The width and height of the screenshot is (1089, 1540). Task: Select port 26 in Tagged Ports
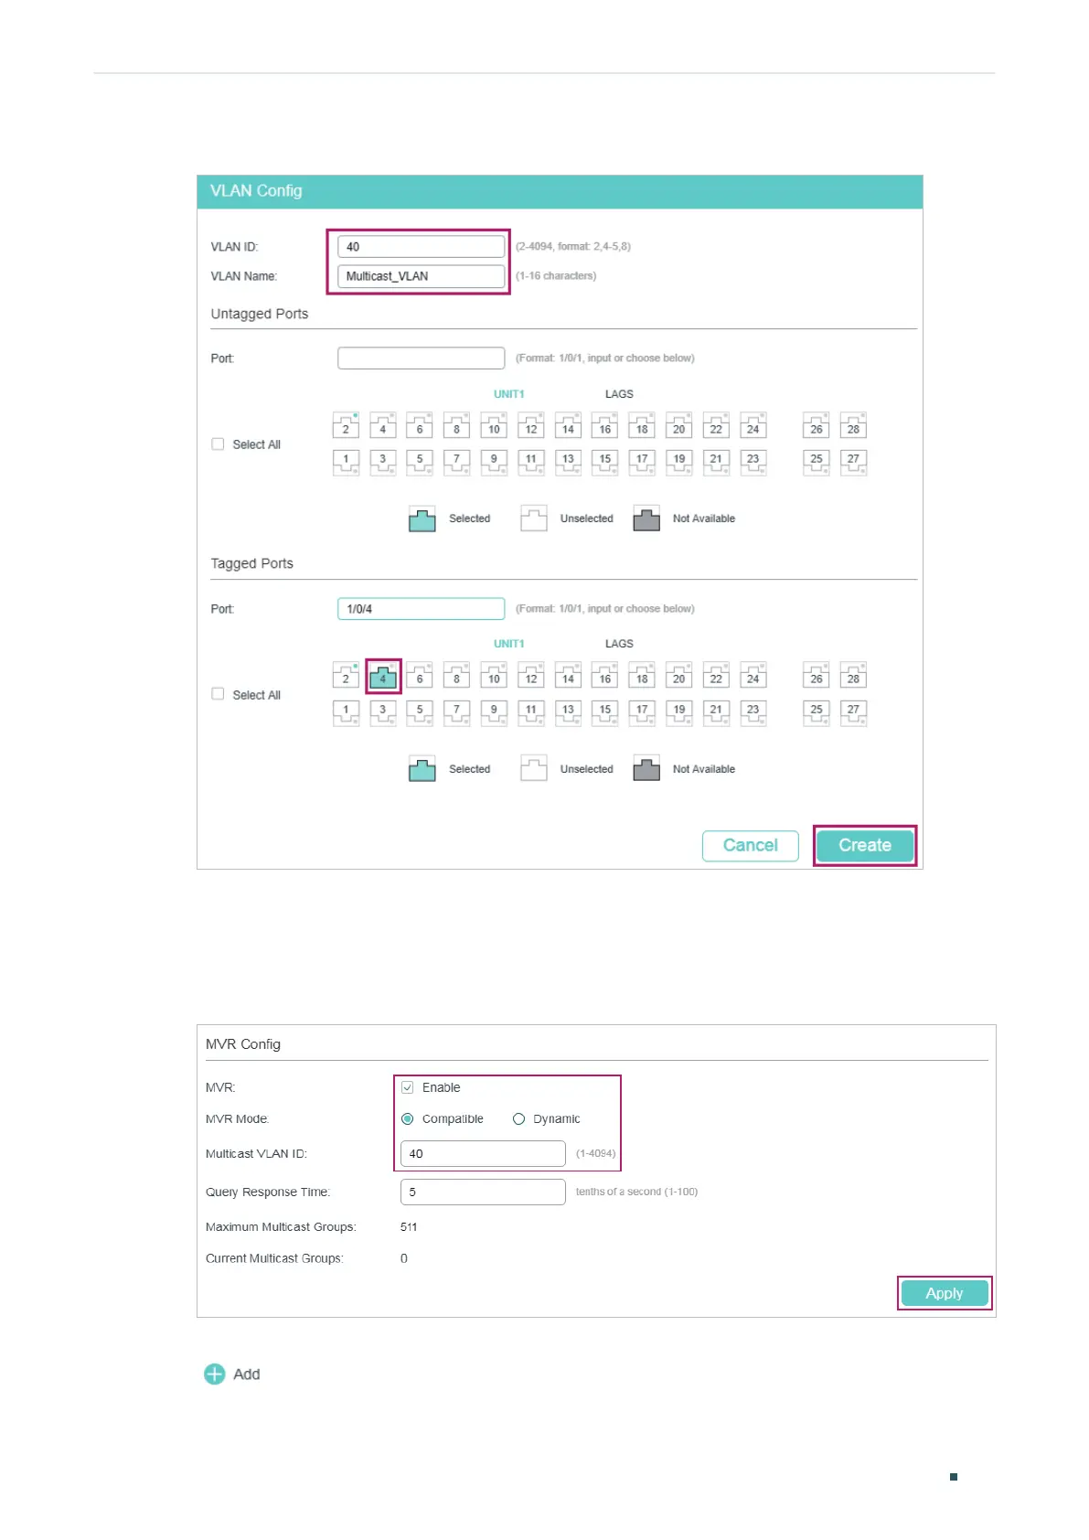(817, 676)
